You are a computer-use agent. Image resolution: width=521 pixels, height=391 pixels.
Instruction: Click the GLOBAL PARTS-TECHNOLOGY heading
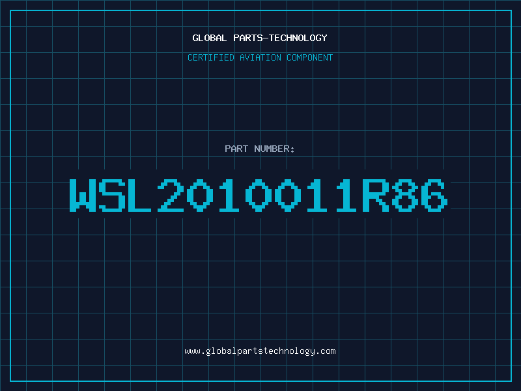[x=260, y=38]
